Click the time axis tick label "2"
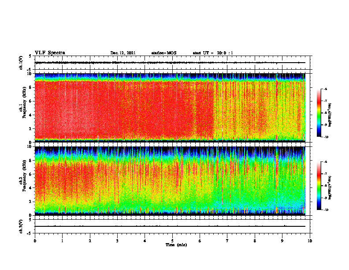 [x=90, y=241]
